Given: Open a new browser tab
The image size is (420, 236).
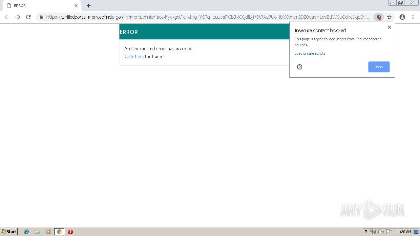Looking at the screenshot, I should pos(89,6).
